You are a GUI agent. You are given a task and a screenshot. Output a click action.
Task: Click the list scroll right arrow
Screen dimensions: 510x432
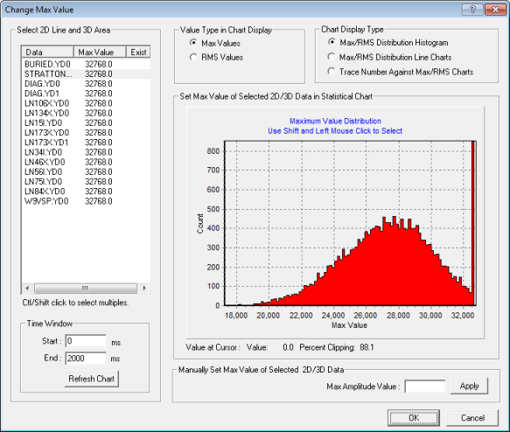144,288
